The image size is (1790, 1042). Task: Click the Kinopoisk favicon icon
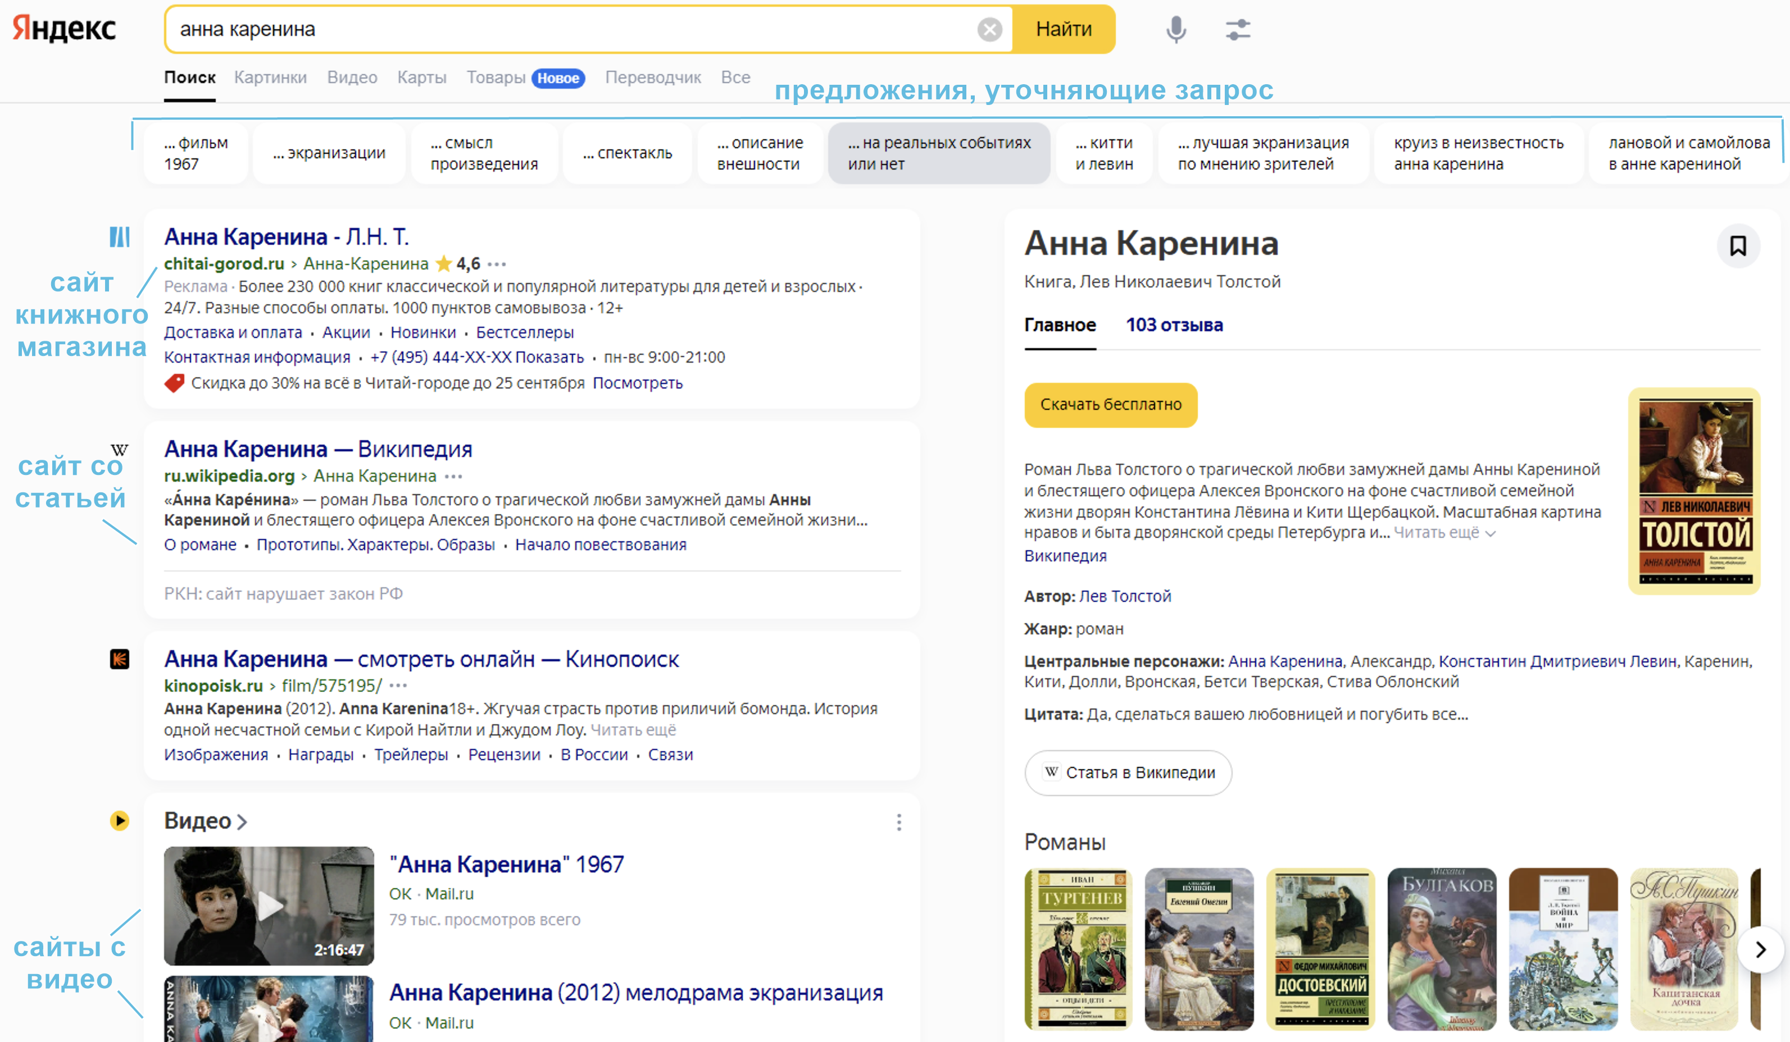pos(119,660)
